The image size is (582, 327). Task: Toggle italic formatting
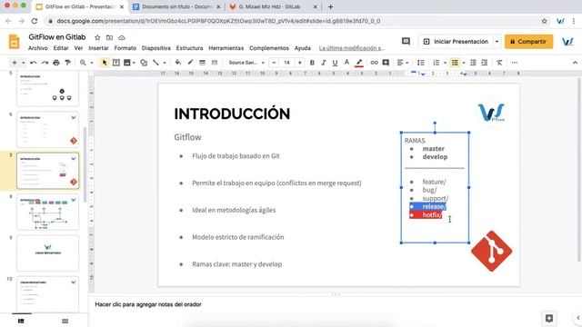click(324, 63)
